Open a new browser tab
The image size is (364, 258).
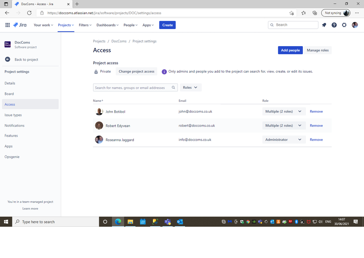click(x=77, y=4)
